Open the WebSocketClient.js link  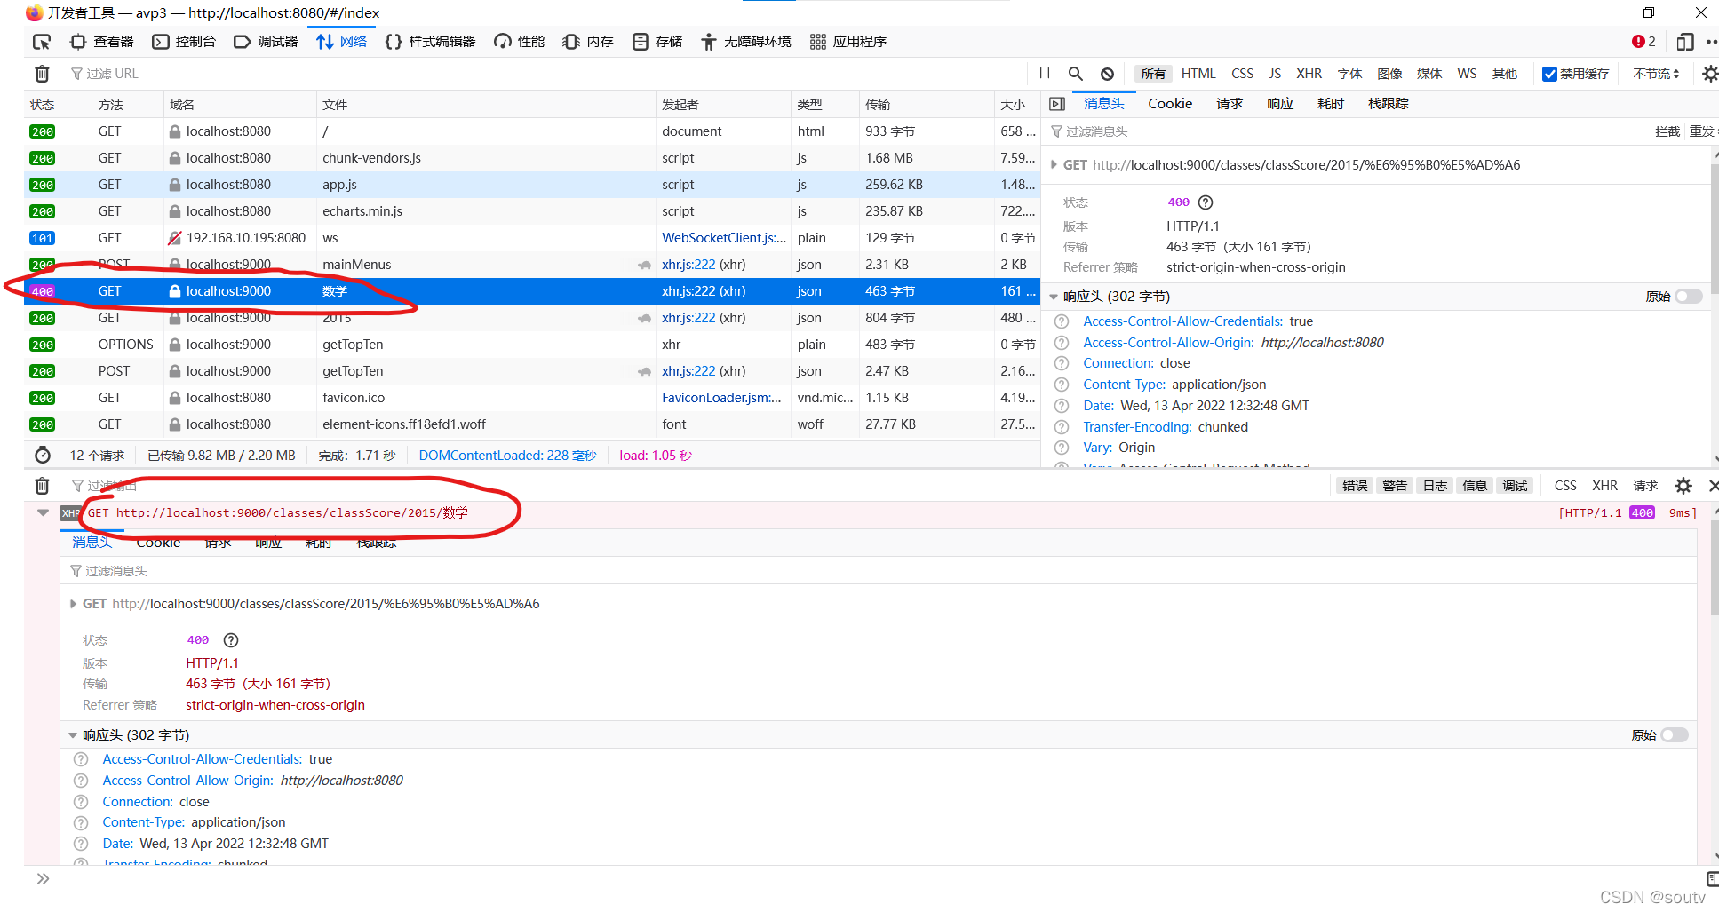pyautogui.click(x=723, y=237)
